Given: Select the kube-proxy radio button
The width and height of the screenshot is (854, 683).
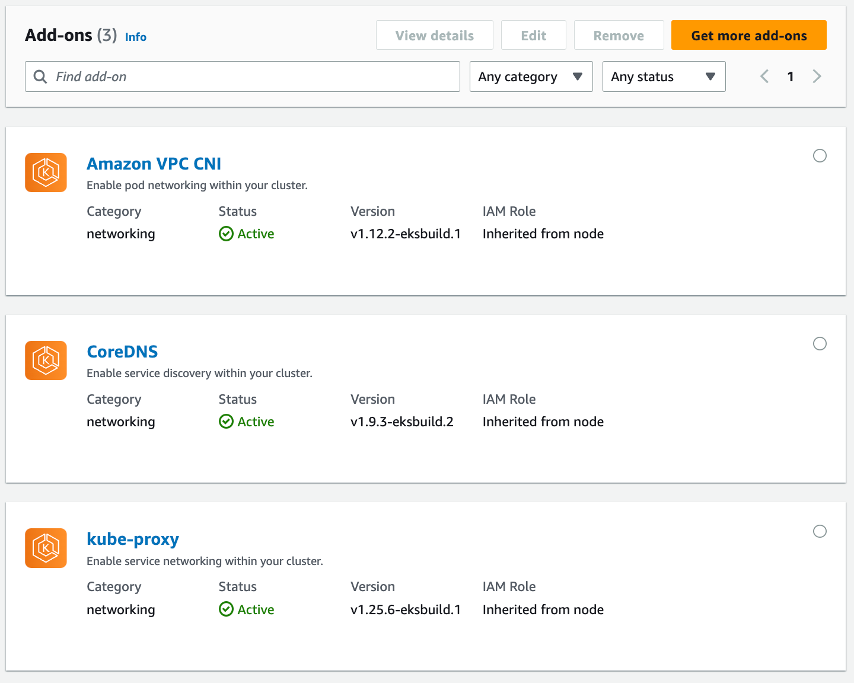Looking at the screenshot, I should [820, 531].
